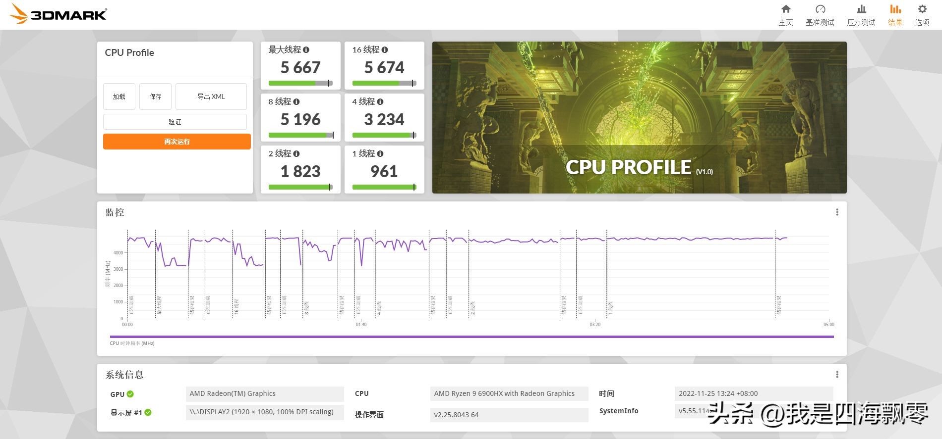Click the 系统信息 system info heading
Viewport: 942px width, 439px height.
(124, 375)
